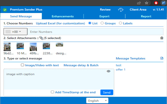Click the trash icon to delete attachments
The width and height of the screenshot is (167, 104).
[x=162, y=38]
